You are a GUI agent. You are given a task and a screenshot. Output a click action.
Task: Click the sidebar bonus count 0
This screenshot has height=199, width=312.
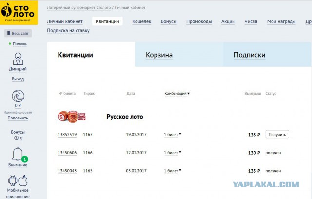[21, 138]
